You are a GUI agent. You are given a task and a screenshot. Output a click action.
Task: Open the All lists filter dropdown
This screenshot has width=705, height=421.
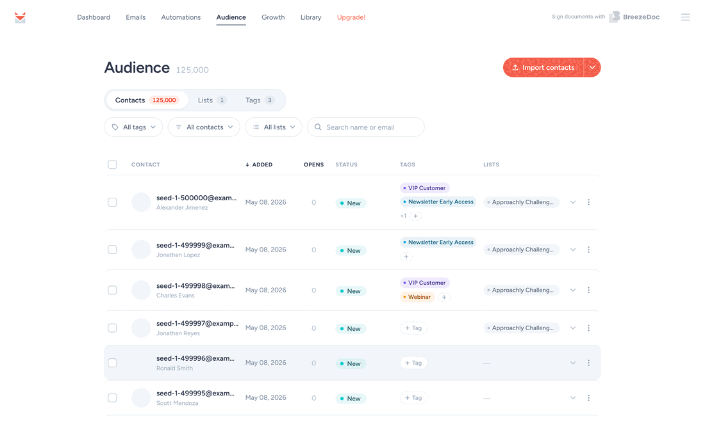pyautogui.click(x=274, y=127)
